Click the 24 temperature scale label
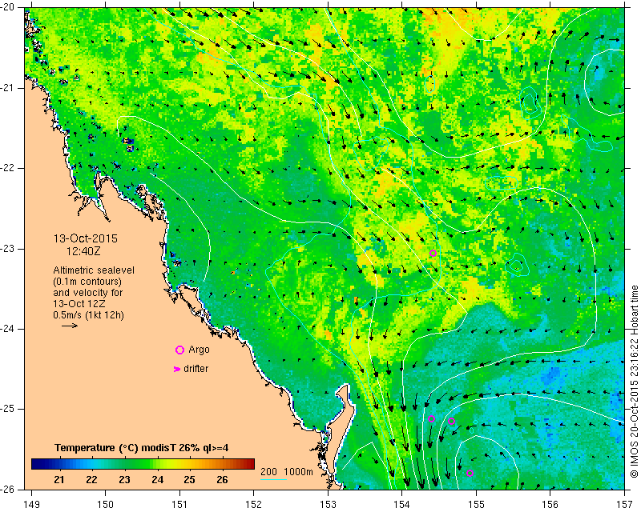This screenshot has width=641, height=512. 157,479
